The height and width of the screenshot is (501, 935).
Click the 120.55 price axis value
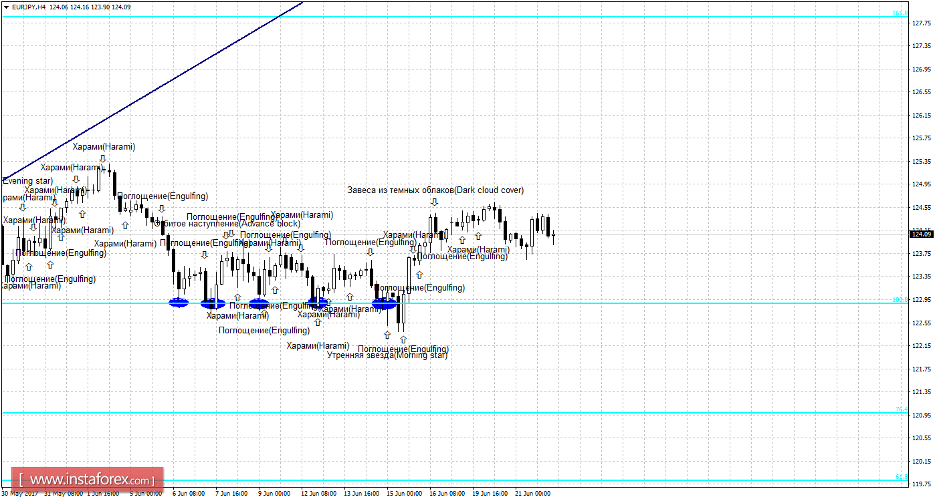coord(922,438)
